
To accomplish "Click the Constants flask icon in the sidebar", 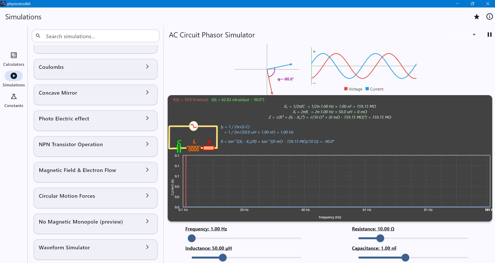I will pos(14,96).
